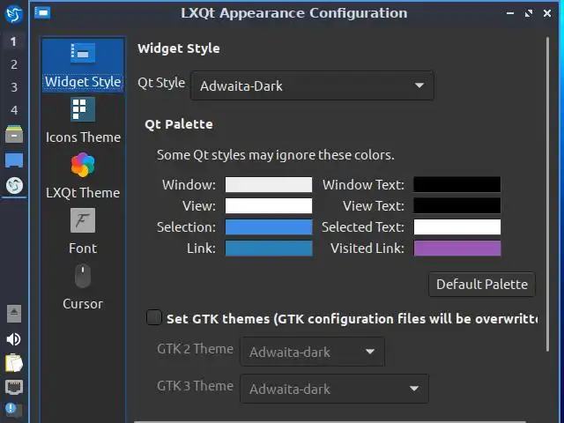Switch to the LXQt Theme section
This screenshot has width=564, height=423.
tap(82, 176)
